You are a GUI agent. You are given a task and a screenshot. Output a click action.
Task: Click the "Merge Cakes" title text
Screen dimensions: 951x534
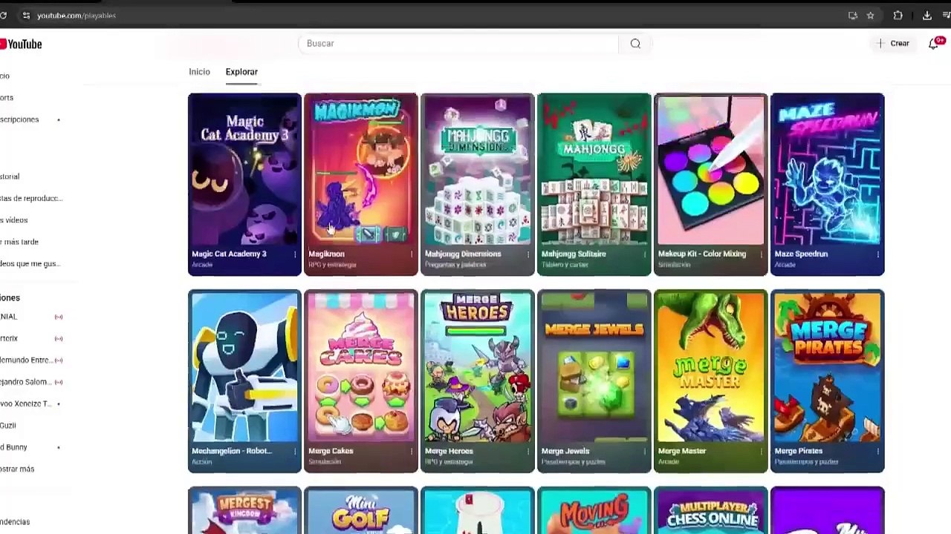[x=331, y=451]
